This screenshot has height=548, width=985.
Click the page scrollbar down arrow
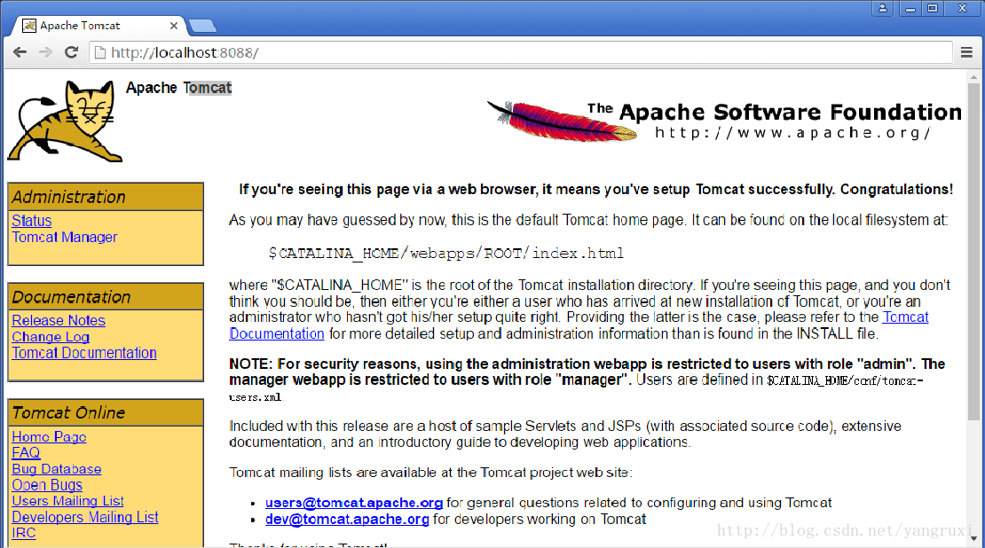click(973, 539)
